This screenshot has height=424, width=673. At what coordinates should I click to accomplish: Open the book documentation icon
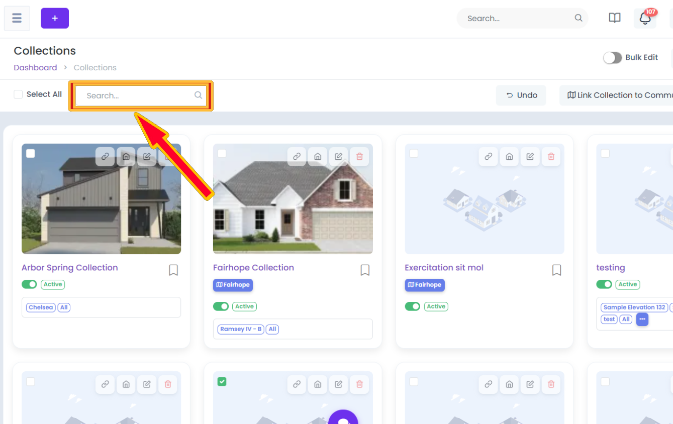click(x=615, y=18)
